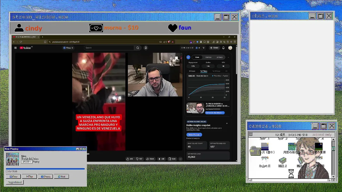Image resolution: width=342 pixels, height=192 pixels.
Task: Click the YouTube logo
Action: pyautogui.click(x=26, y=48)
